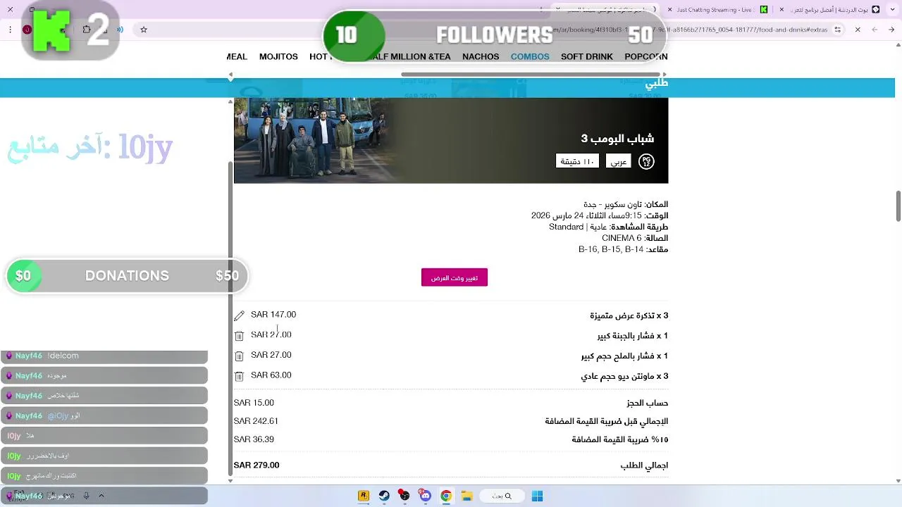The image size is (902, 507).
Task: Click the taskbar search box
Action: (x=502, y=496)
